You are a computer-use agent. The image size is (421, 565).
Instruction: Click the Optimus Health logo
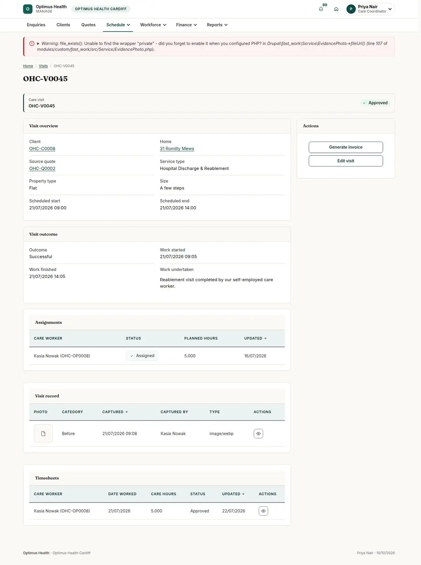click(28, 9)
